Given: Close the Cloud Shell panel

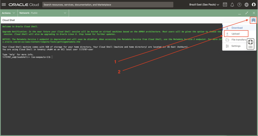Looking at the screenshot, I should 254,13.
